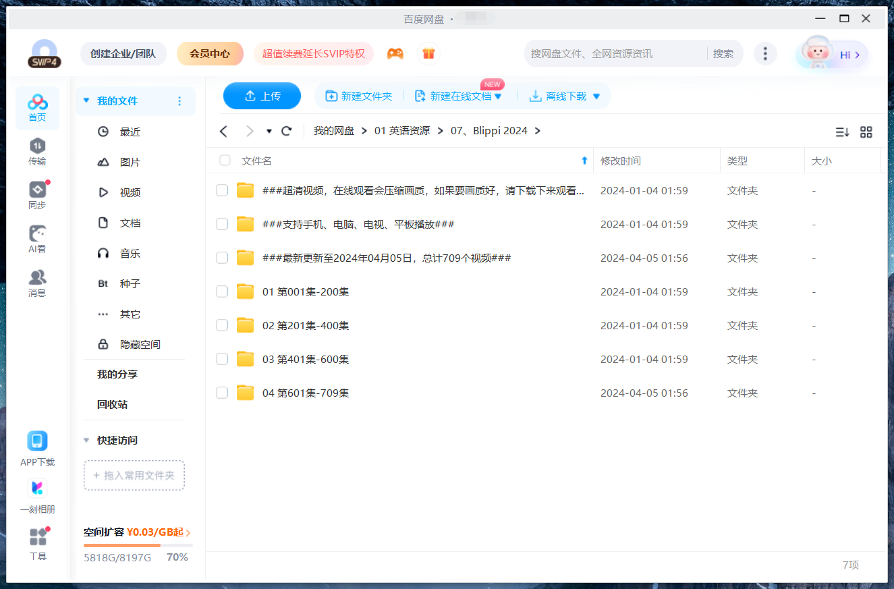Viewport: 894px width, 589px height.
Task: Navigate to 01 英语资源 breadcrumb
Action: (402, 131)
